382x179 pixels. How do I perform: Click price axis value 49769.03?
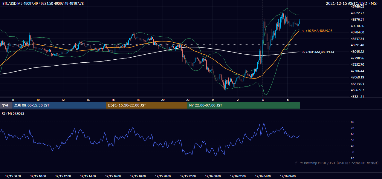[357, 7]
